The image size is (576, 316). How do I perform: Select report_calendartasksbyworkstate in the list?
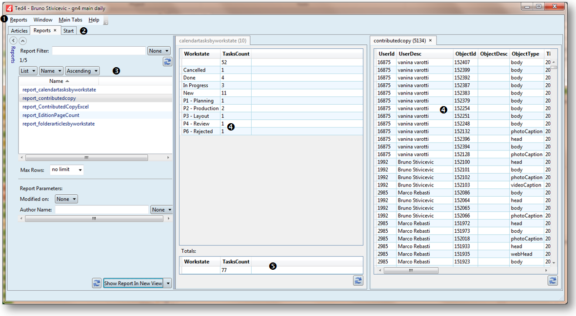[59, 90]
